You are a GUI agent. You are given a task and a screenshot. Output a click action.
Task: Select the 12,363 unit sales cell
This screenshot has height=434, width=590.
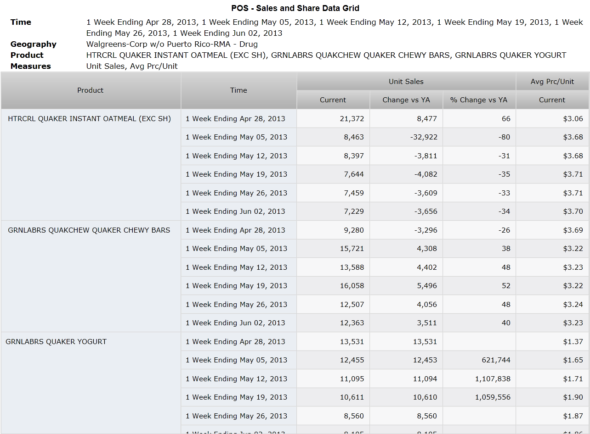click(333, 323)
